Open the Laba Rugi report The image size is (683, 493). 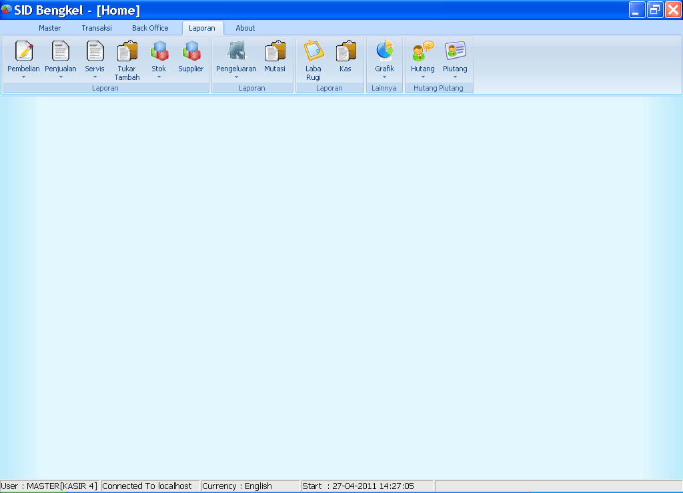click(x=313, y=53)
